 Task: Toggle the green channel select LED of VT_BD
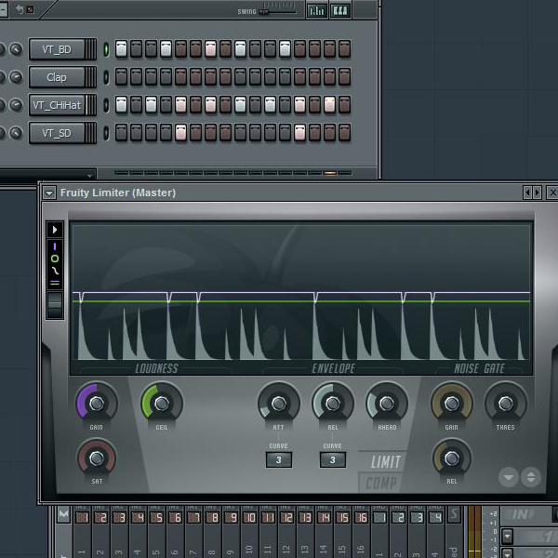(106, 49)
